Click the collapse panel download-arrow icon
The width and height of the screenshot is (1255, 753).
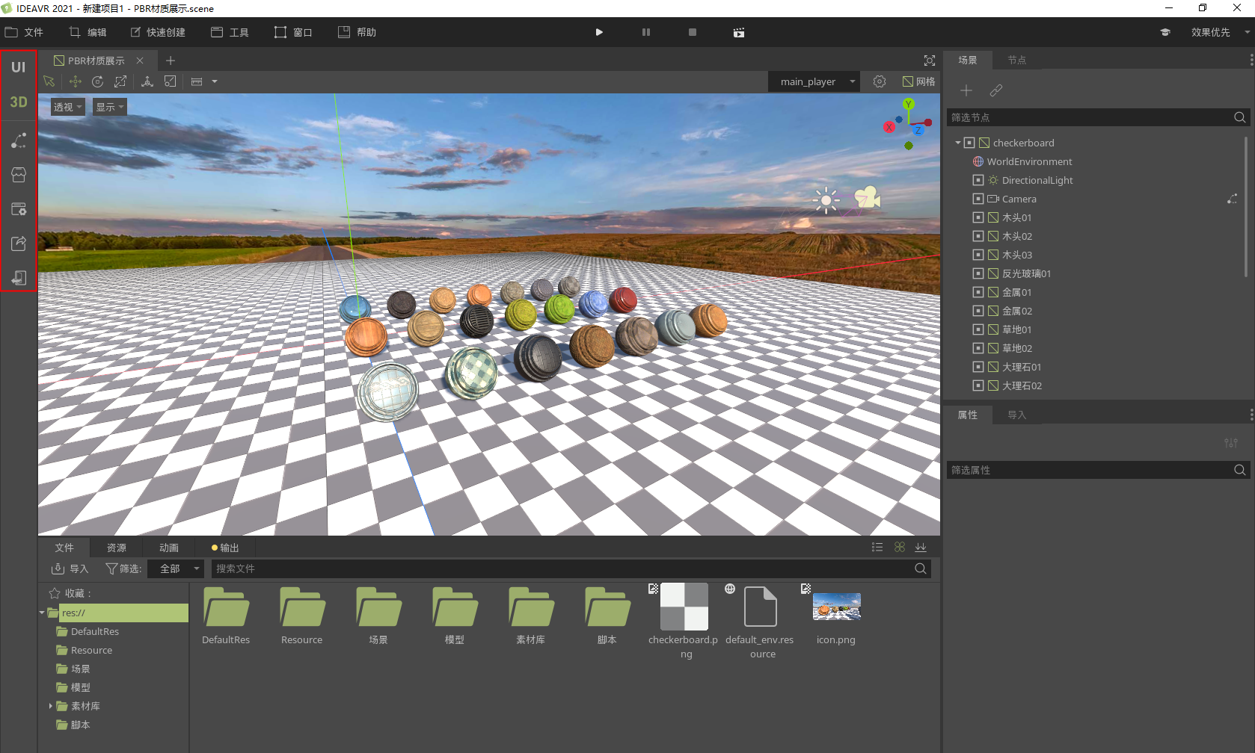921,548
